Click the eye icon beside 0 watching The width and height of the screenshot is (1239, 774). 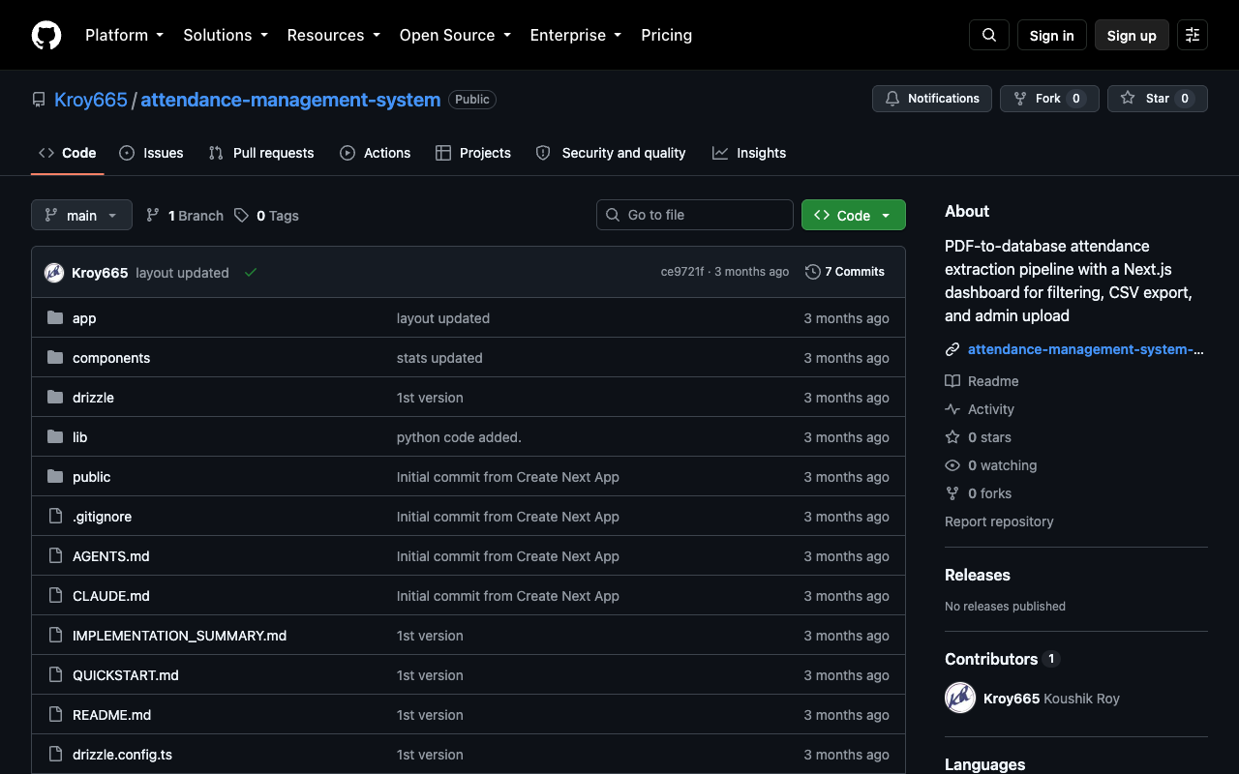[x=952, y=465]
